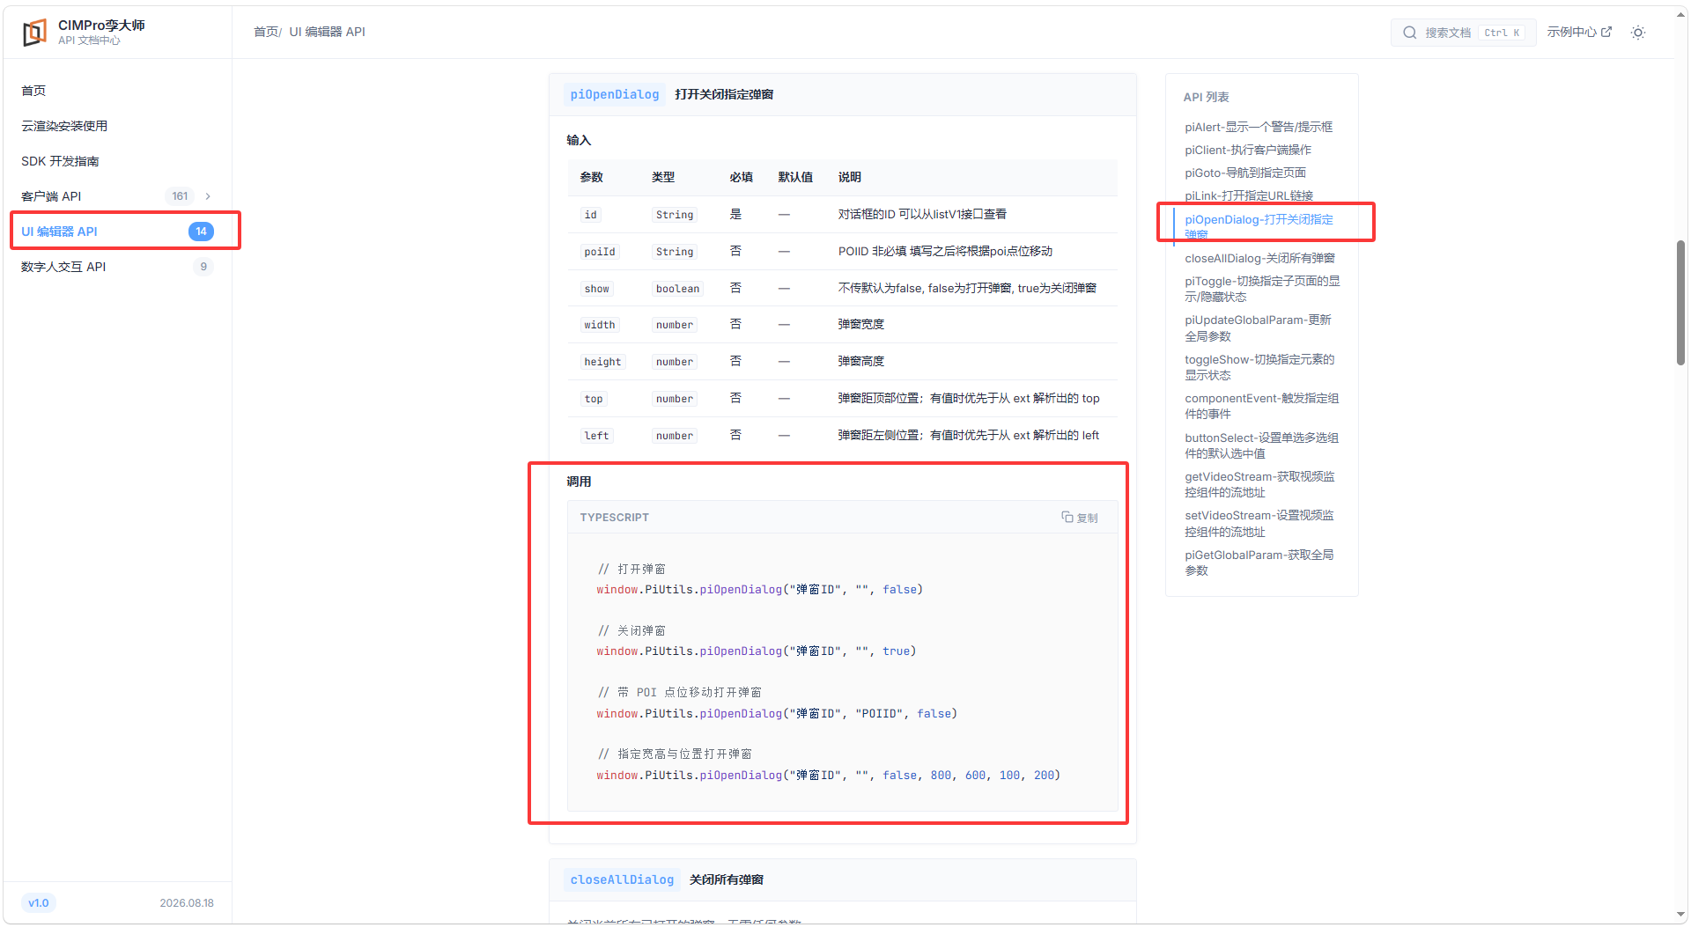1691x927 pixels.
Task: Jump to getVideoStream in the API list
Action: tap(1259, 484)
